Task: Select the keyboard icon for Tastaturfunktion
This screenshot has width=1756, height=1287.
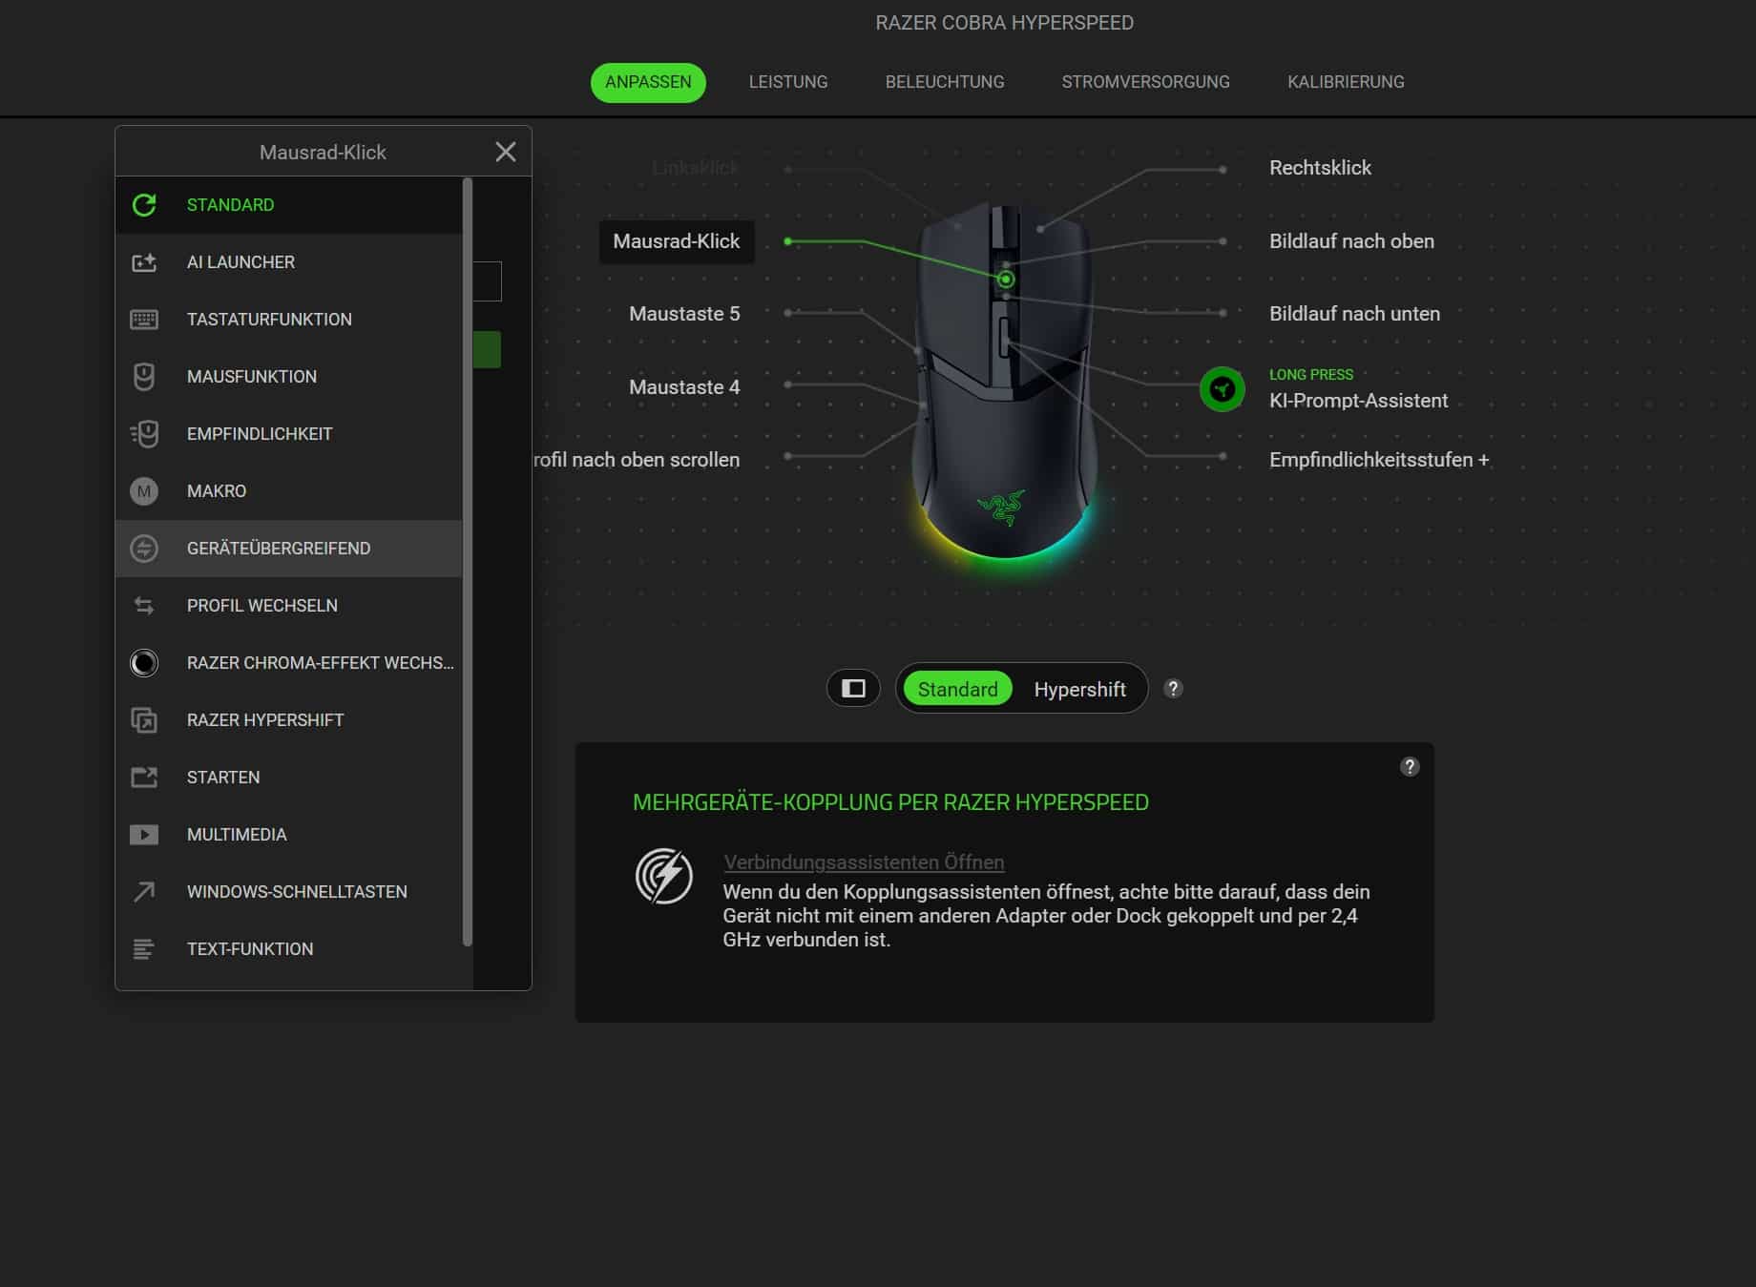Action: click(x=144, y=320)
